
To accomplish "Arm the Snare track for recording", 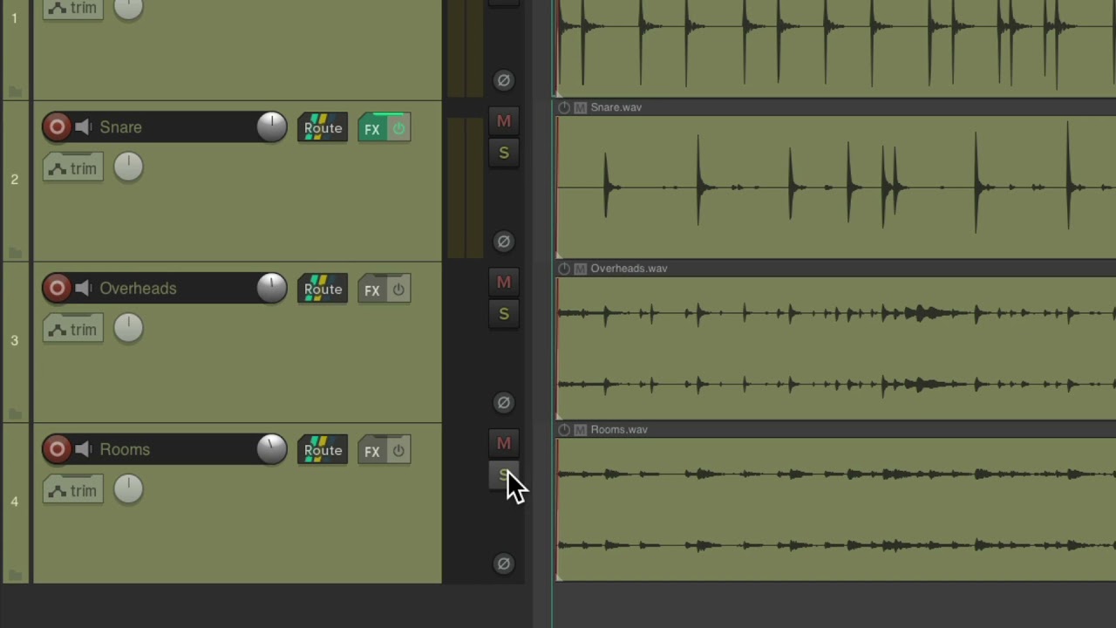I will pyautogui.click(x=57, y=127).
